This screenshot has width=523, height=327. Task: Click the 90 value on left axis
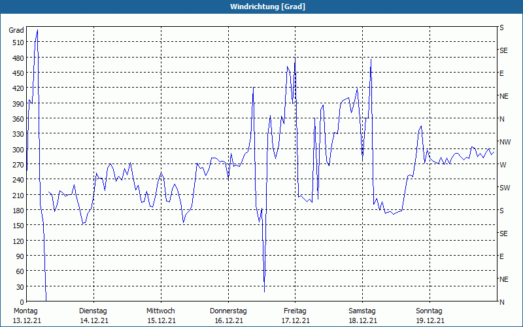coord(20,256)
